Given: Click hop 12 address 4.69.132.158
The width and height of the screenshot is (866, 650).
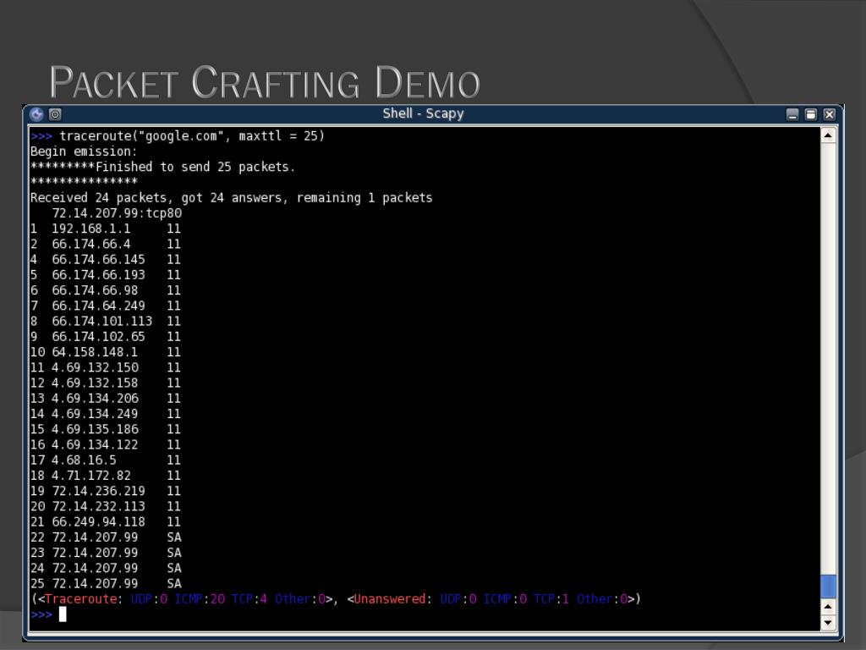Looking at the screenshot, I should pyautogui.click(x=95, y=383).
